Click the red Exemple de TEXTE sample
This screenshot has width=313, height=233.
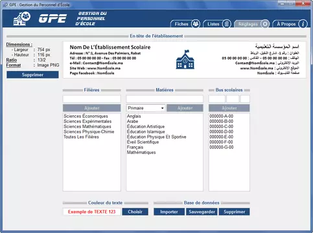(x=92, y=212)
